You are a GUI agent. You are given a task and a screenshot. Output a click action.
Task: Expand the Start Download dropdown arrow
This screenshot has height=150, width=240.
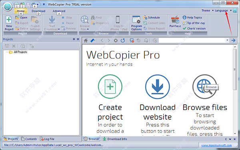click(59, 29)
